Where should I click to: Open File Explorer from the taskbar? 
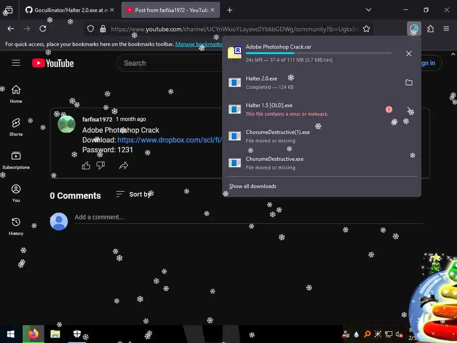(x=55, y=334)
